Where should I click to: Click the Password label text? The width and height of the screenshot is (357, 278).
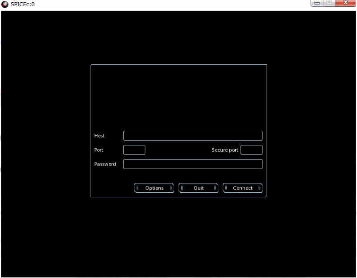click(105, 164)
